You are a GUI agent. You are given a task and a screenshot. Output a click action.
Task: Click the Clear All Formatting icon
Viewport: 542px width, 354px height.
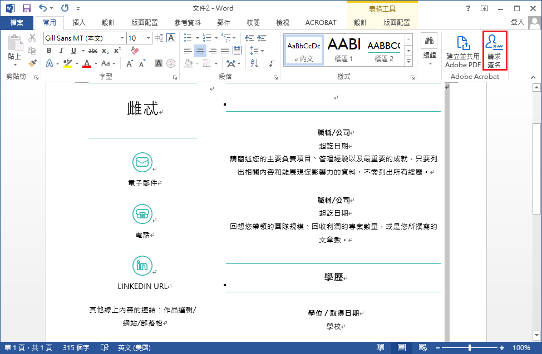tap(134, 49)
